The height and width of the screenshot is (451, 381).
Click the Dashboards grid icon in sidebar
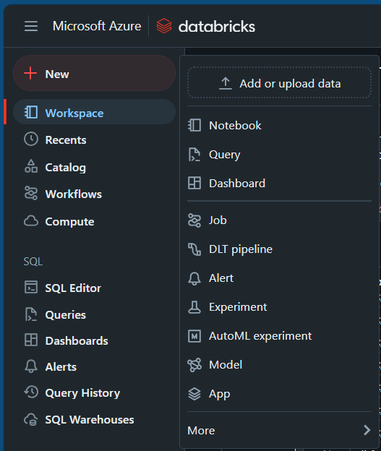[x=31, y=340]
